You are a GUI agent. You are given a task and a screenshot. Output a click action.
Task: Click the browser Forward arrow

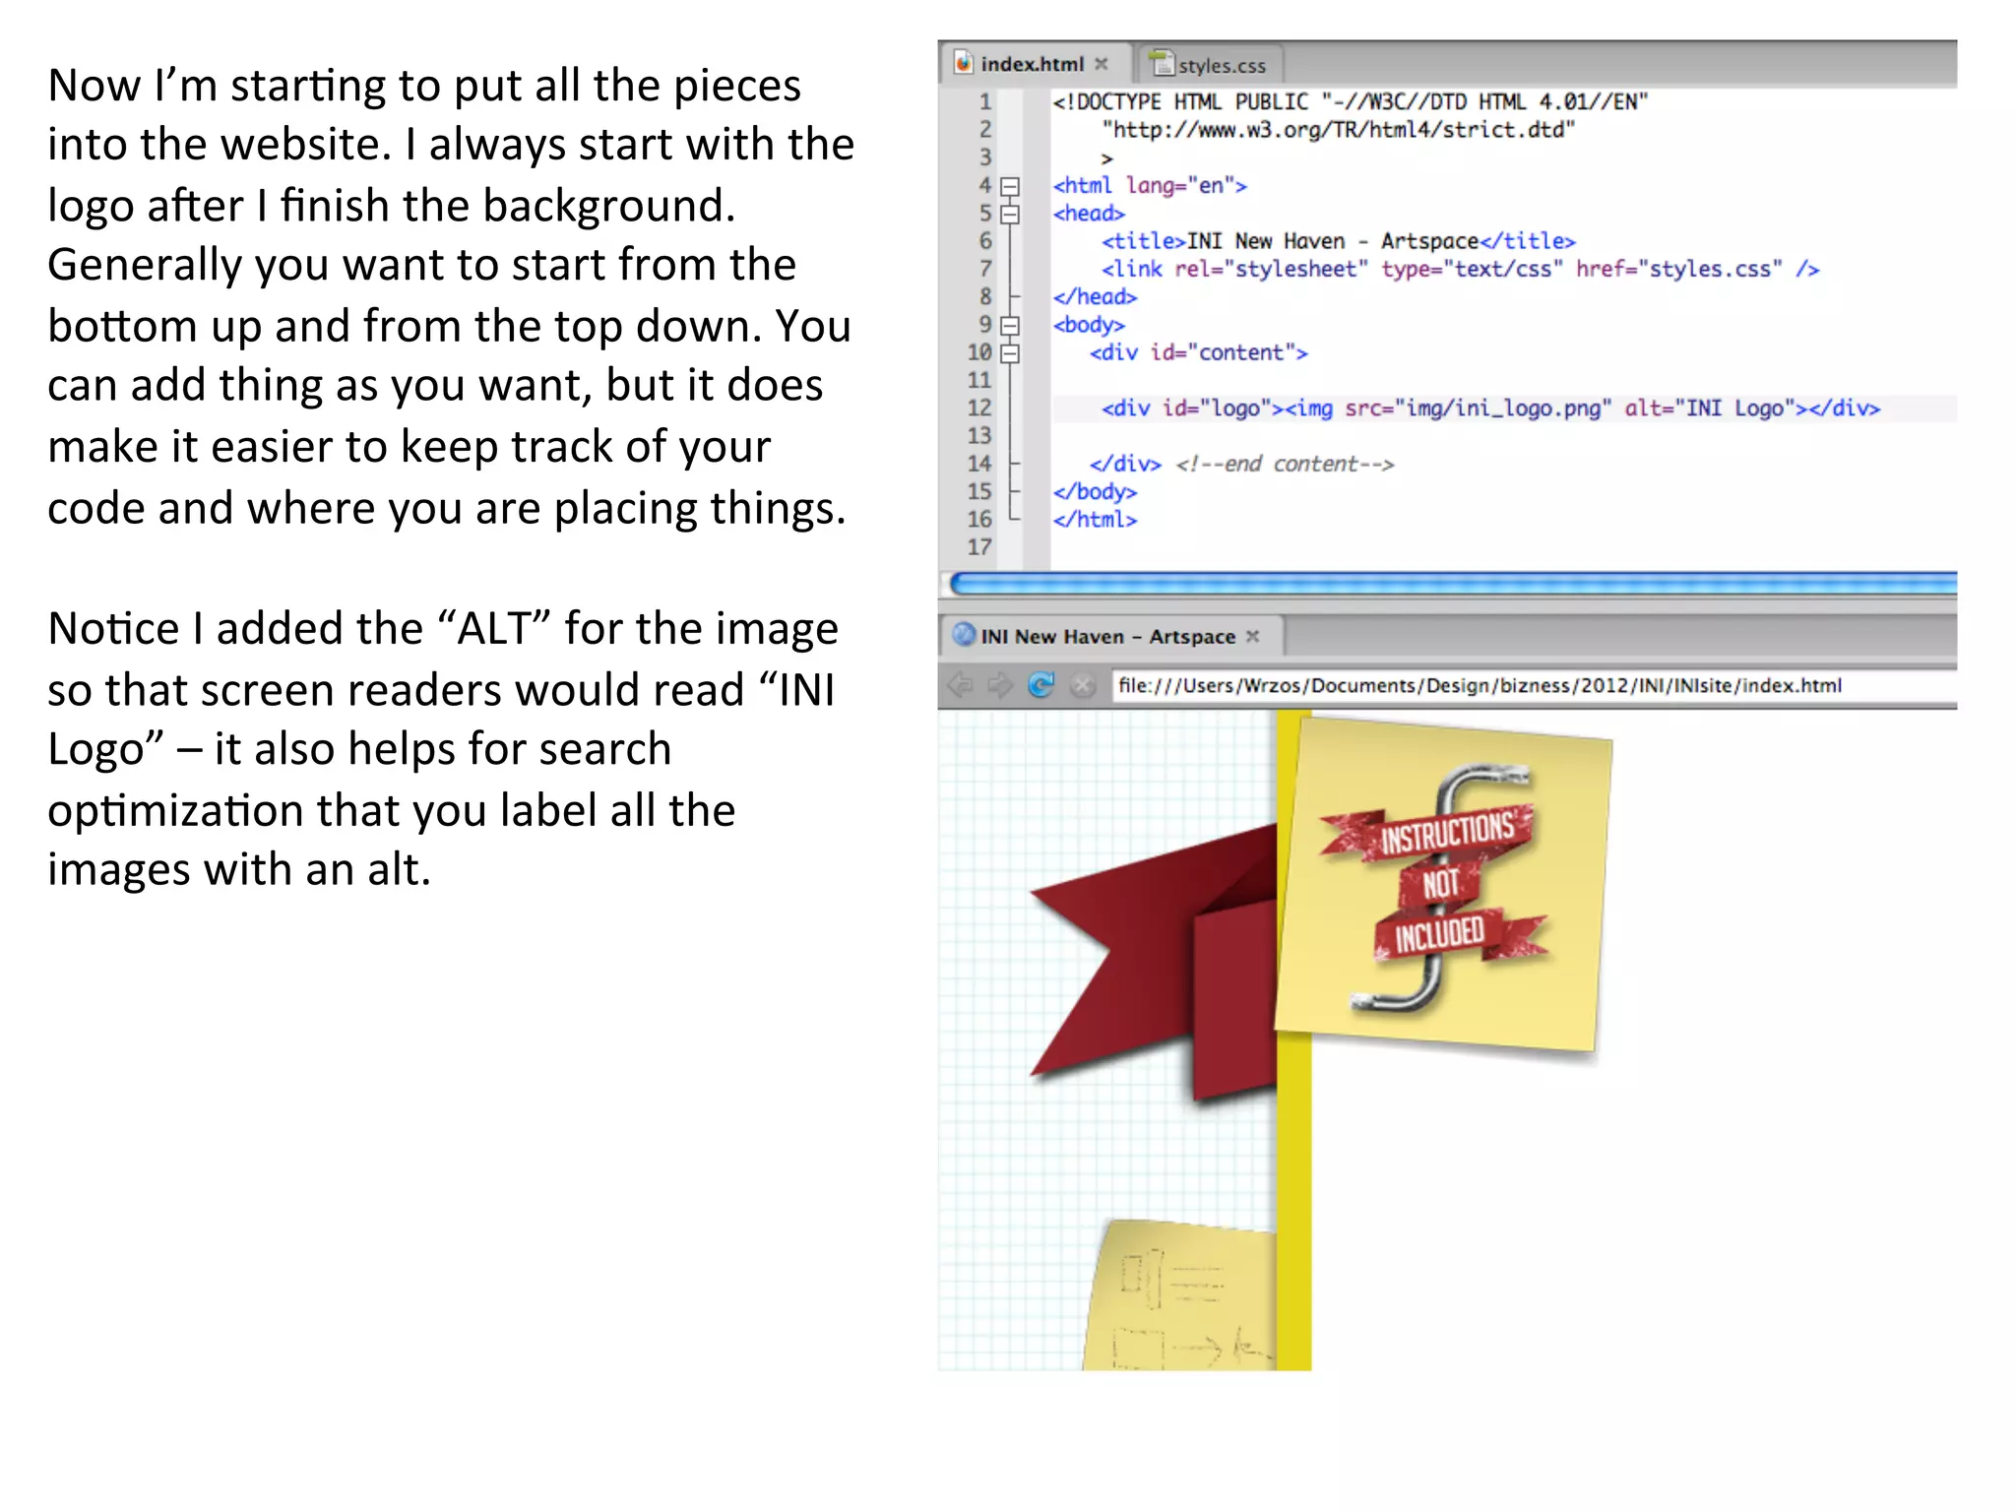(x=1000, y=684)
